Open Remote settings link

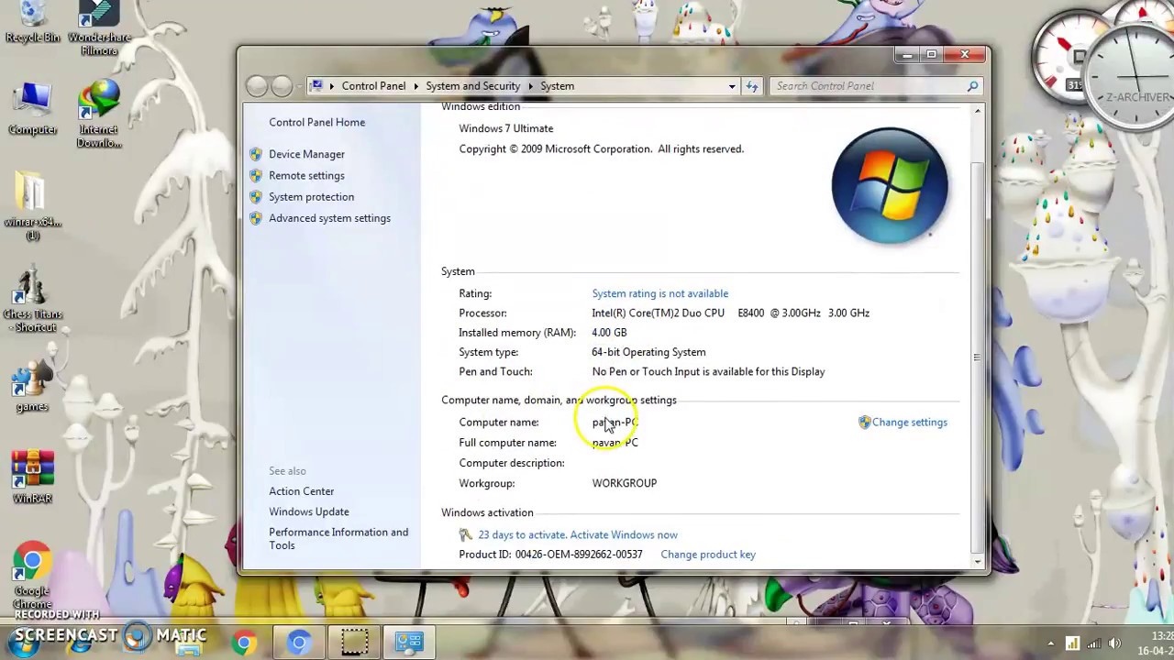[x=306, y=175]
